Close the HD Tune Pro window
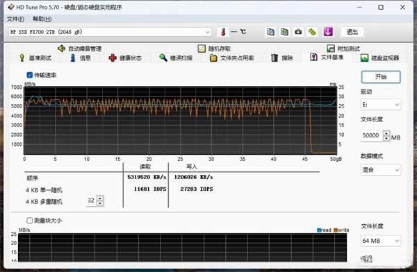The image size is (417, 272). pyautogui.click(x=402, y=7)
